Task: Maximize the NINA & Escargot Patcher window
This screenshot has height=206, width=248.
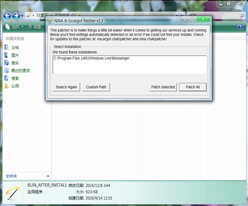Action: [x=192, y=19]
